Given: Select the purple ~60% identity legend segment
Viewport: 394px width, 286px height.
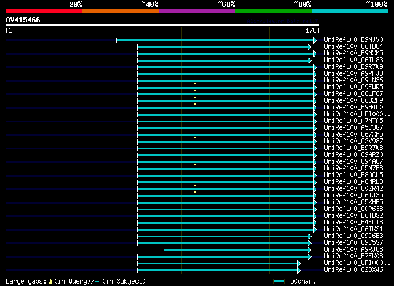Looking at the screenshot, I should tap(197, 11).
